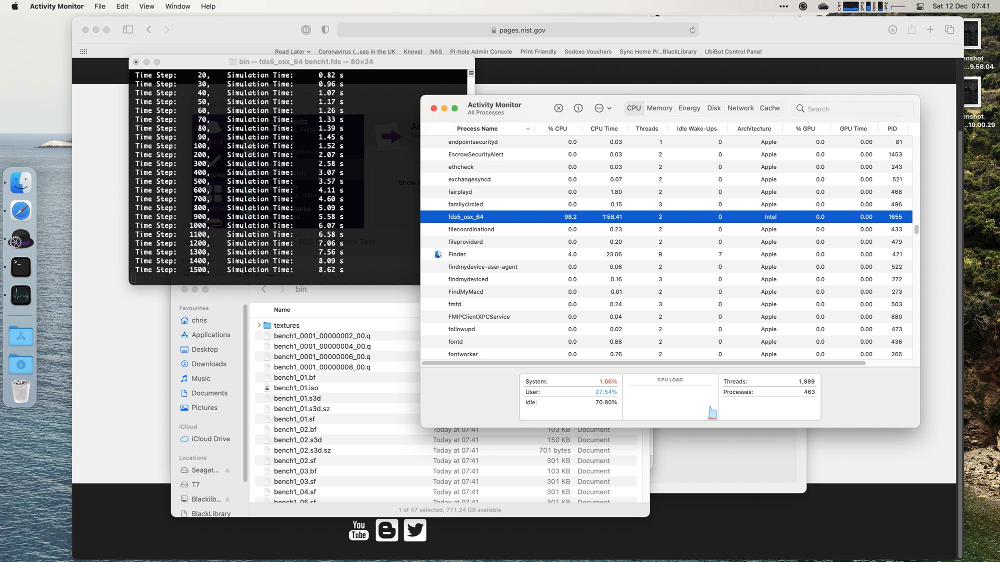Switch to the Cache tab
This screenshot has width=1000, height=562.
pyautogui.click(x=769, y=108)
